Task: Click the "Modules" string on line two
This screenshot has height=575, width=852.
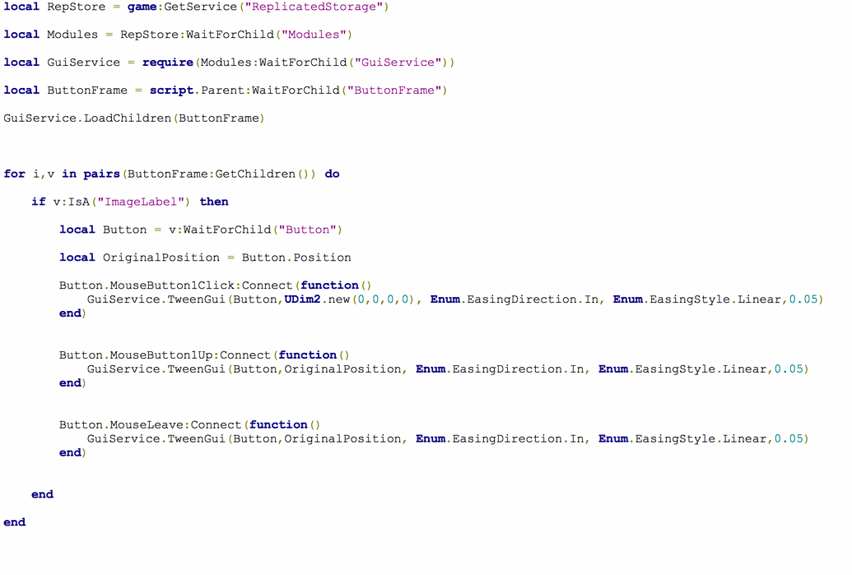Action: [x=314, y=34]
